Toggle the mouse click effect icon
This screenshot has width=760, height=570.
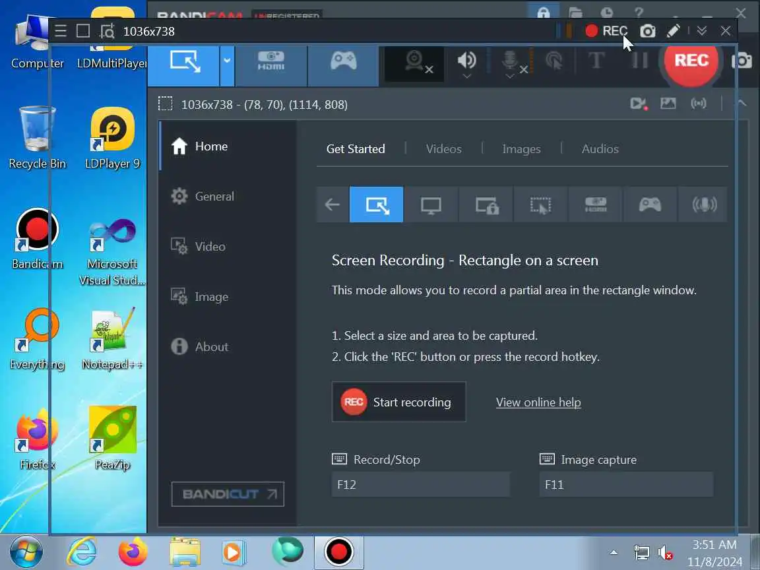(x=554, y=61)
